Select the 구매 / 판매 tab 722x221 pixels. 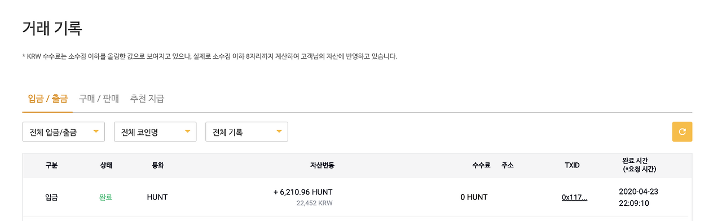coord(99,99)
